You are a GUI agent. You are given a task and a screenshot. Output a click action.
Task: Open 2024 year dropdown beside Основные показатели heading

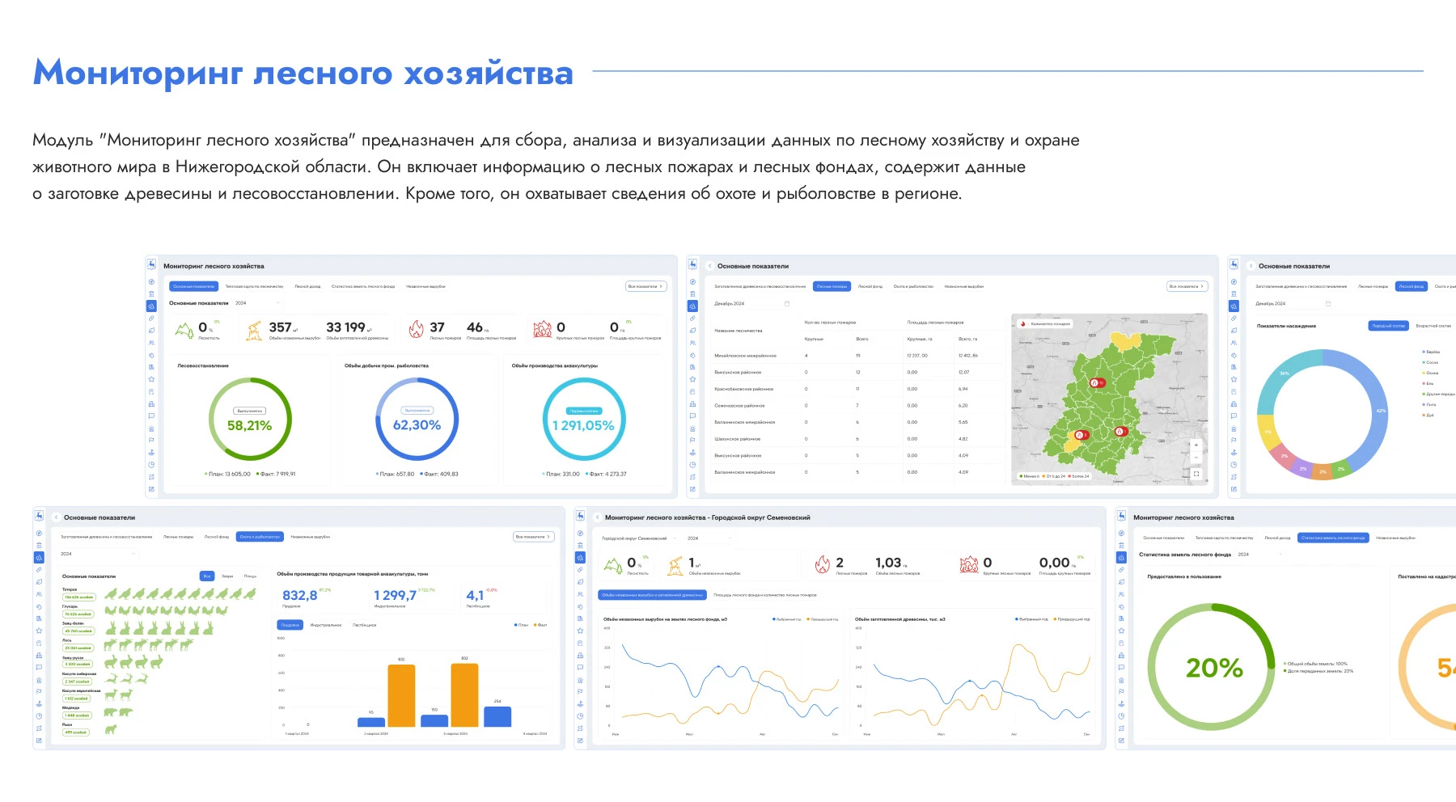[243, 303]
